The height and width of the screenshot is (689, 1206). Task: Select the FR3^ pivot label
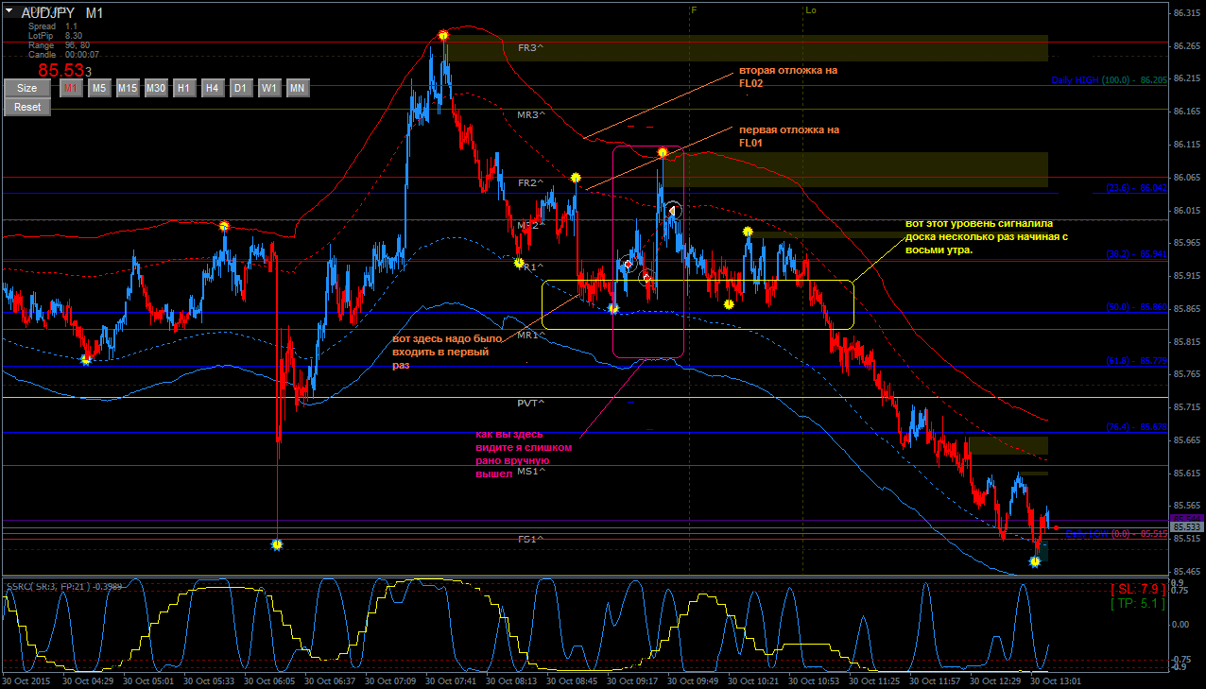[x=530, y=47]
